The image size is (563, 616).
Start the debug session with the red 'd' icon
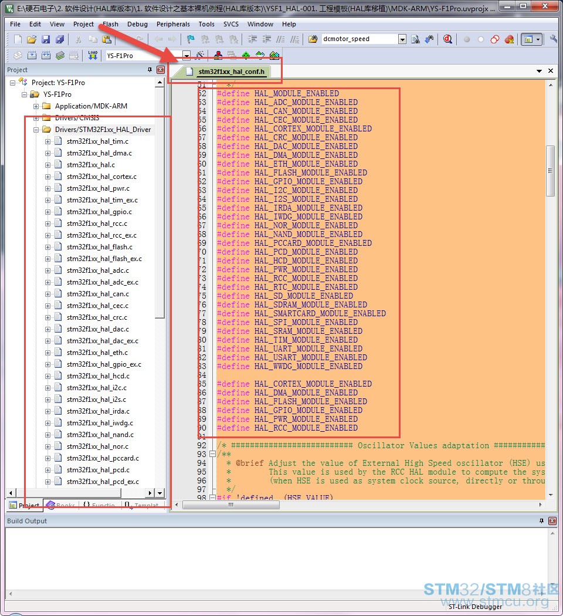point(447,39)
